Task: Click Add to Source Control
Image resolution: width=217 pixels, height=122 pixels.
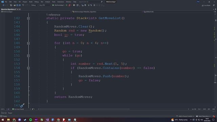Action: click(x=185, y=116)
